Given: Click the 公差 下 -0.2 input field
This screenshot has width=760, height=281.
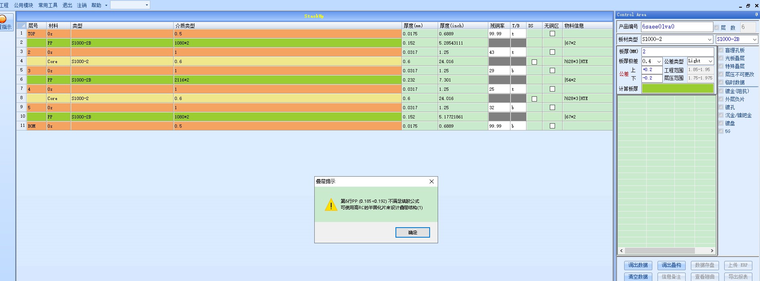Looking at the screenshot, I should (x=651, y=78).
